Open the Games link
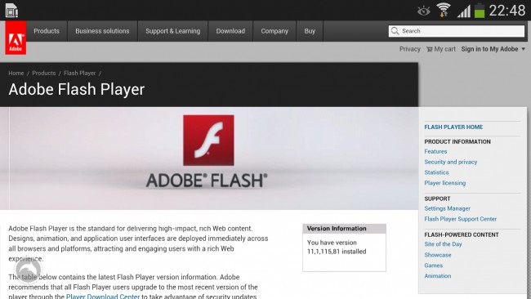Viewport: 531px width, 299px height. tap(434, 266)
